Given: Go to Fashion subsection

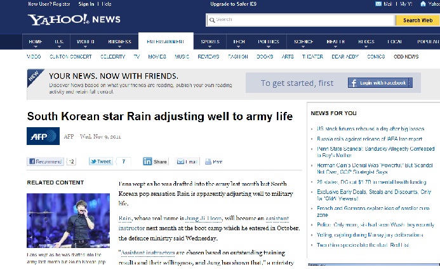Looking at the screenshot, I should click(x=238, y=57).
